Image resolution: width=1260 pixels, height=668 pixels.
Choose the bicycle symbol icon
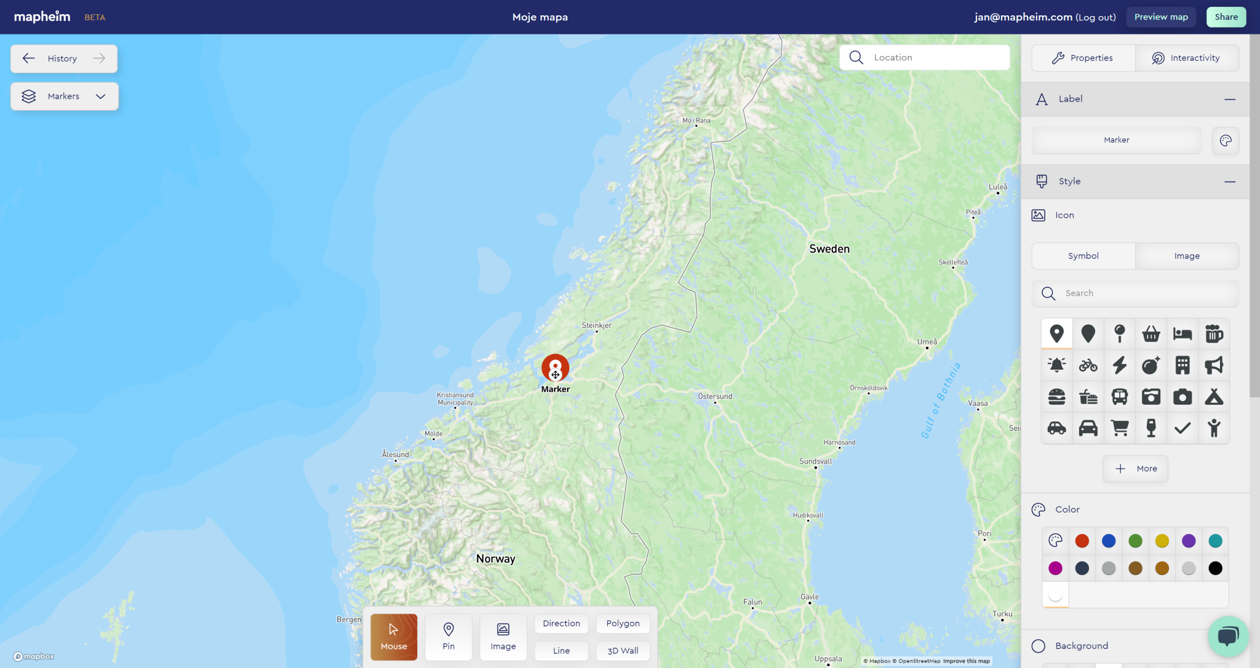(x=1088, y=365)
